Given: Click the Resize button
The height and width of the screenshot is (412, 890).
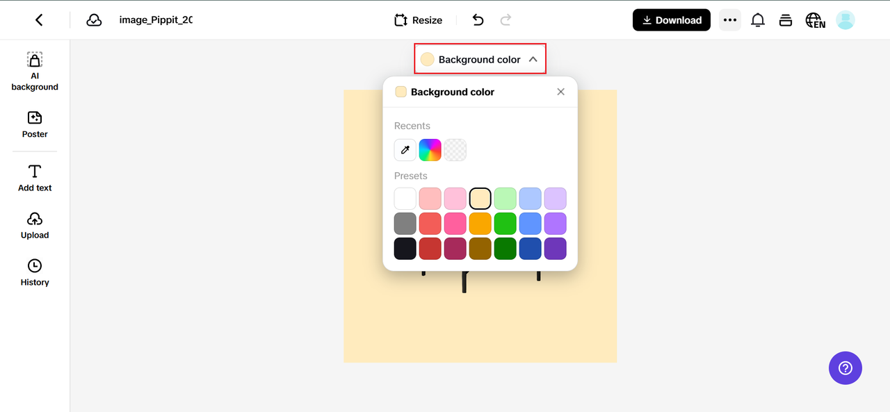Looking at the screenshot, I should point(418,20).
